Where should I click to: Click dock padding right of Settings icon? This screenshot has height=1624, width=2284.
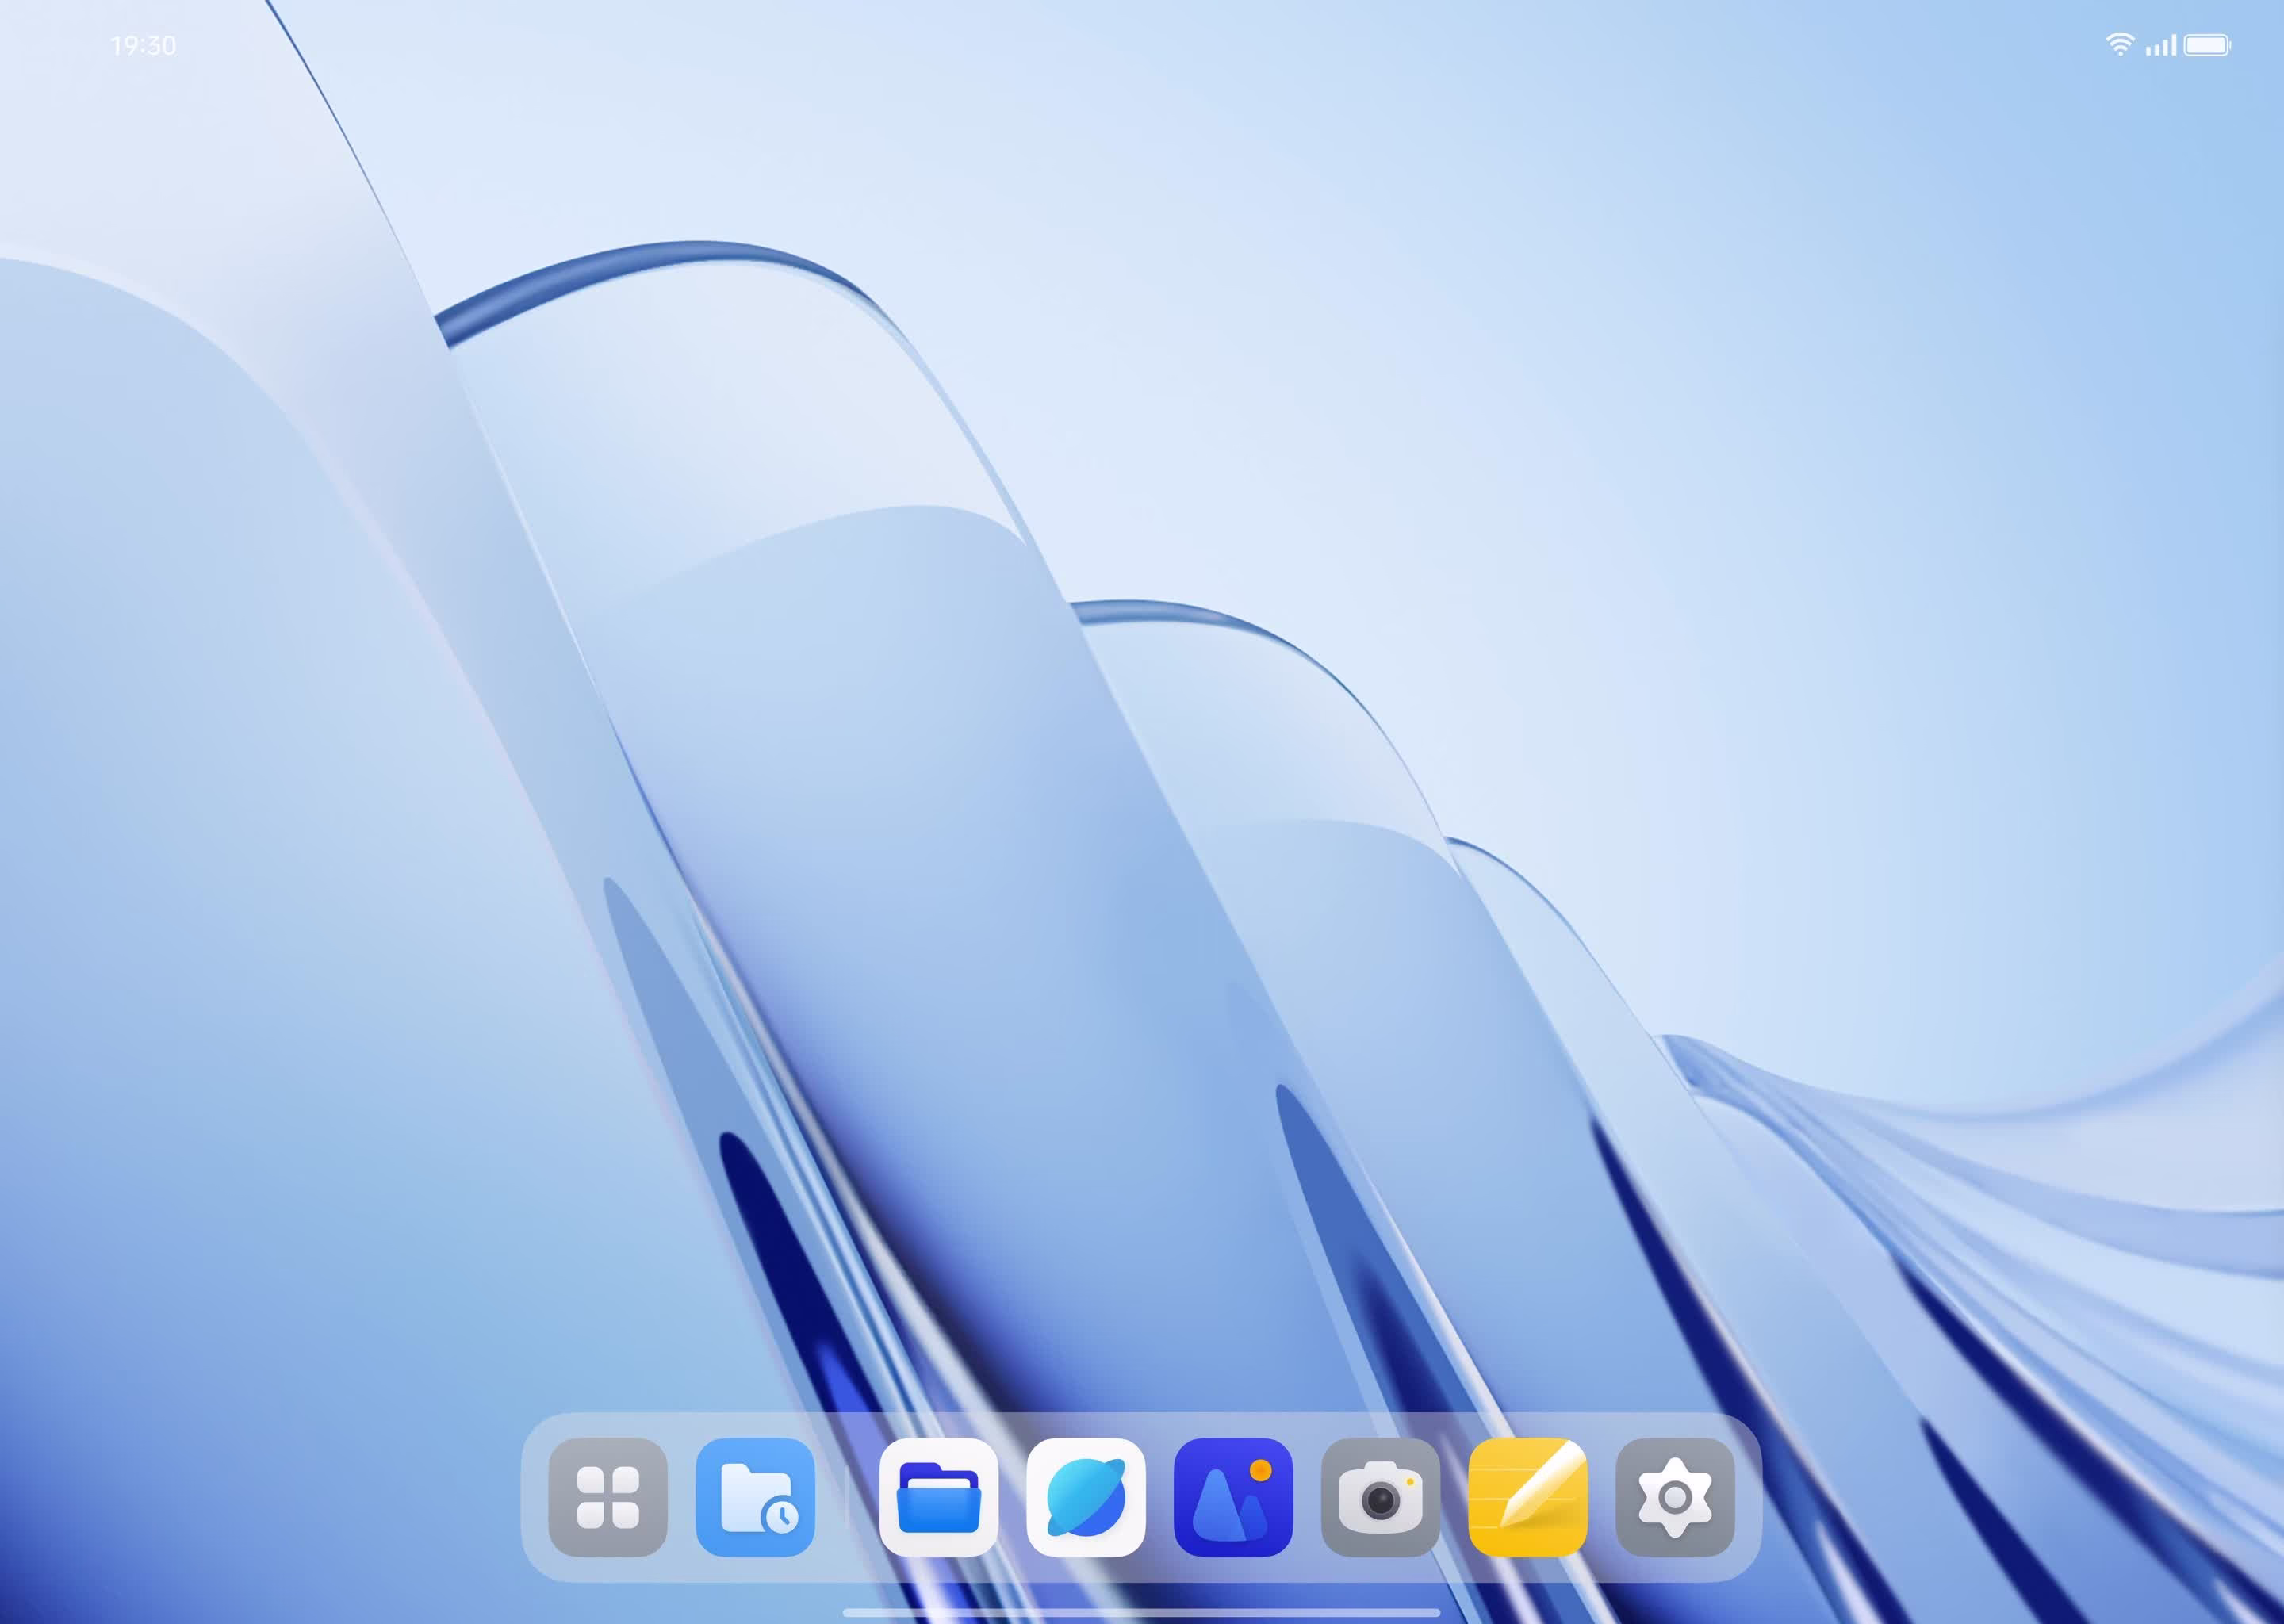(x=1747, y=1497)
